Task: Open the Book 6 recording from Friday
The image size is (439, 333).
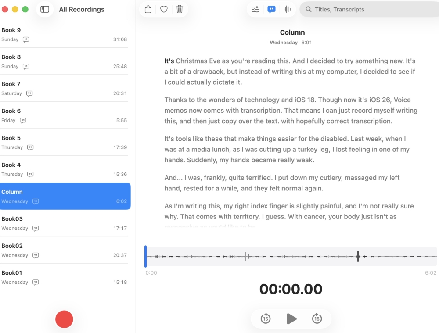Action: pos(64,115)
